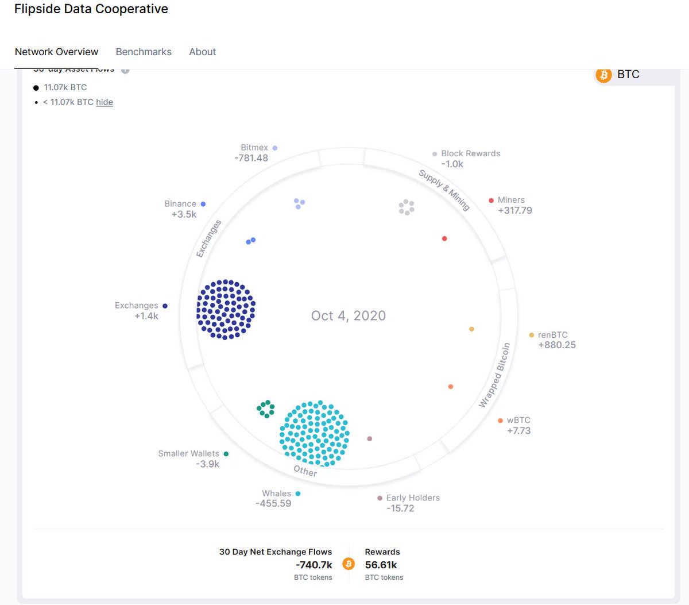Viewport: 689px width, 605px height.
Task: Click the -740.7k net flow value
Action: coord(314,565)
